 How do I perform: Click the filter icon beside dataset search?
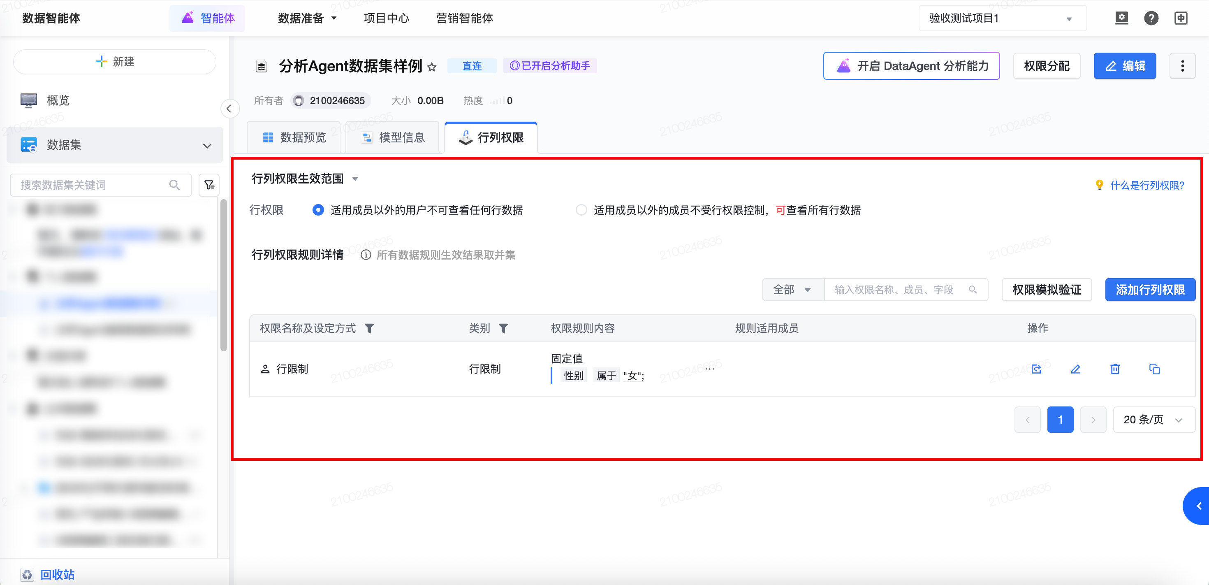click(209, 185)
